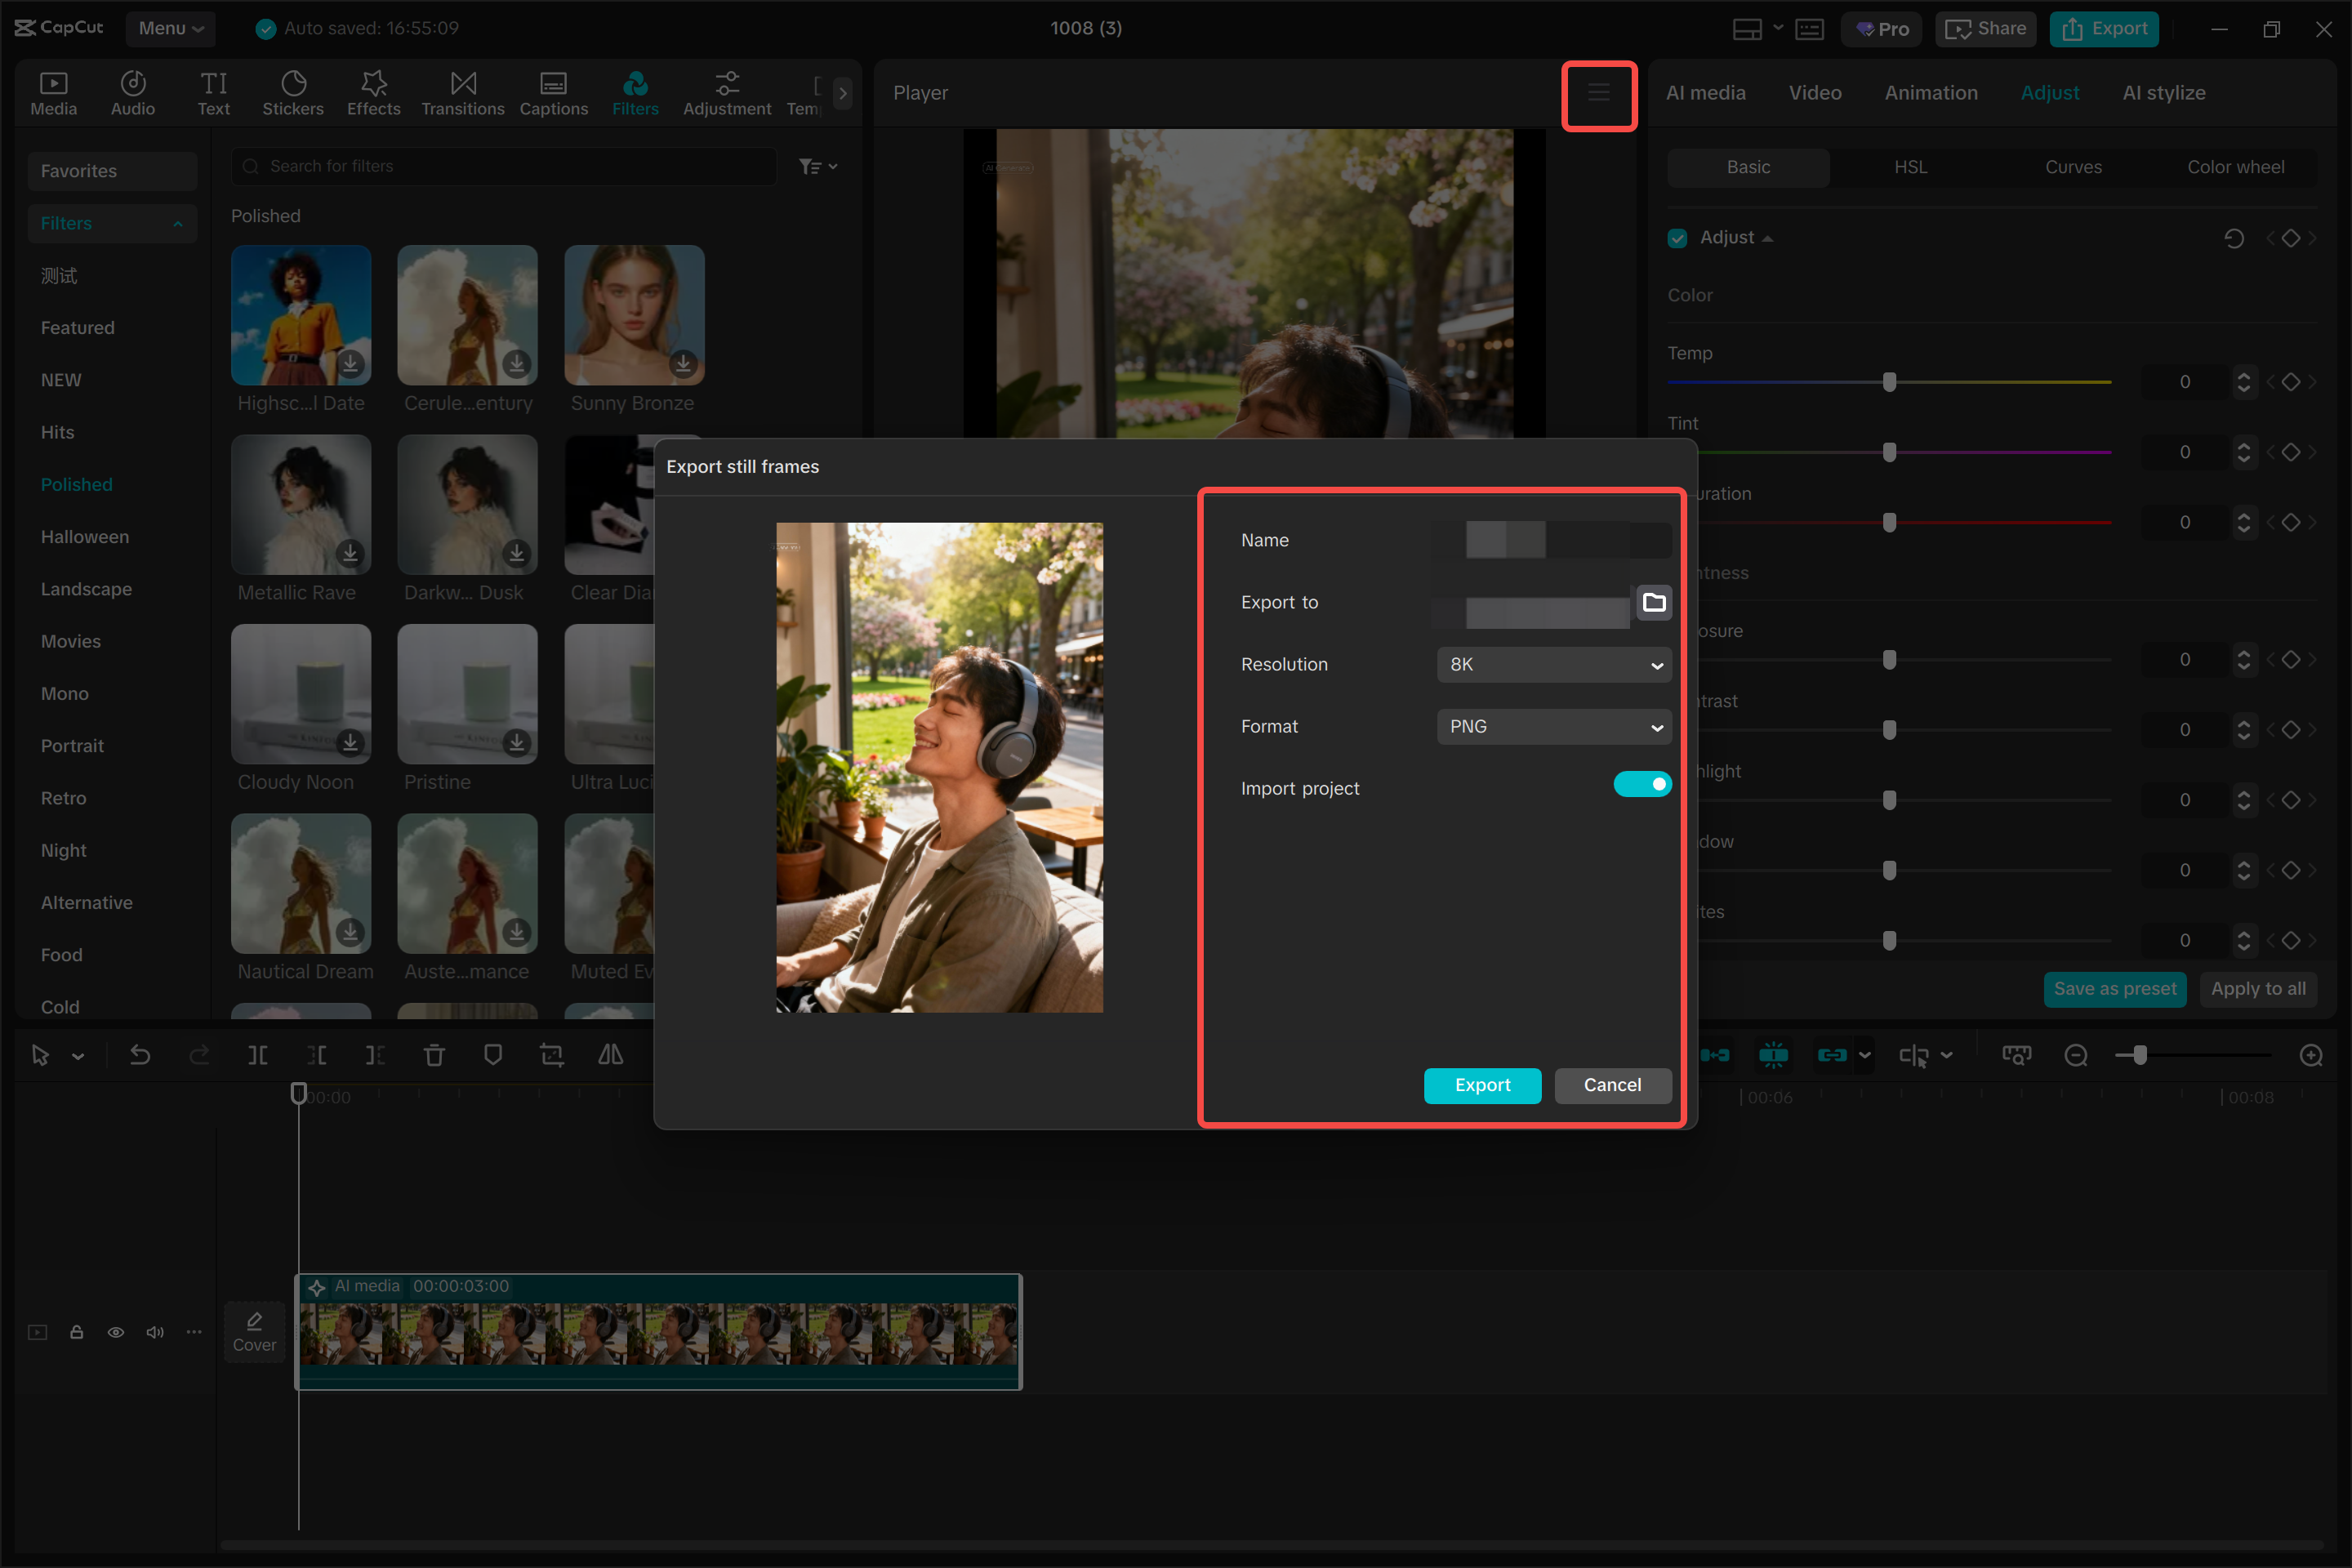Image resolution: width=2352 pixels, height=1568 pixels.
Task: Disable the Import project toggle
Action: 1642,784
